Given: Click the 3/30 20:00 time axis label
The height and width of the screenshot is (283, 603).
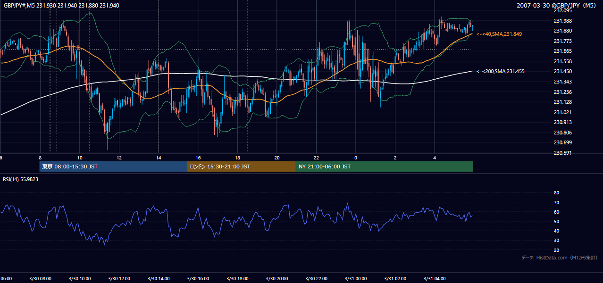Looking at the screenshot, I should point(277,279).
